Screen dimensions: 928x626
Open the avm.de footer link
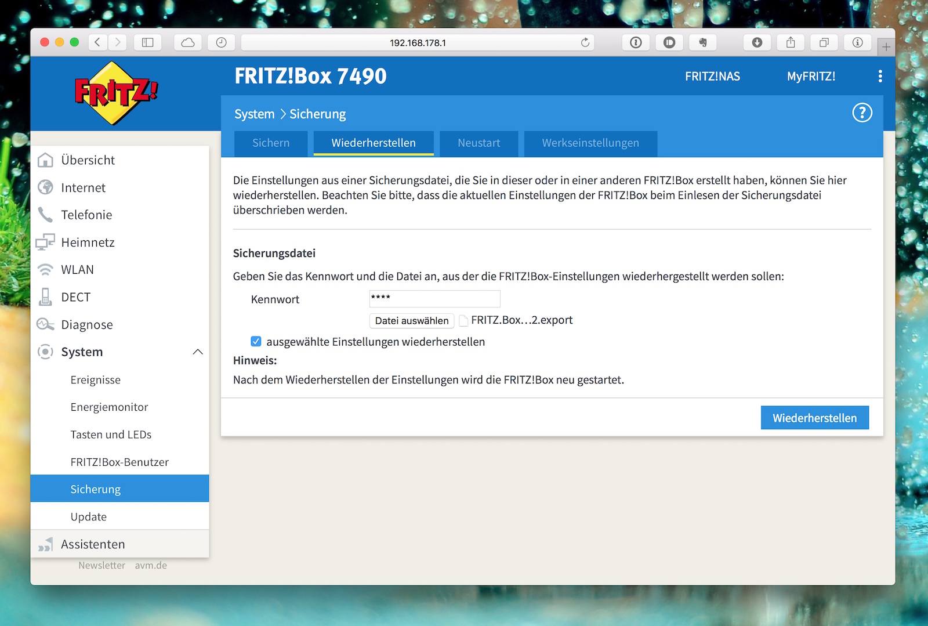(x=151, y=565)
